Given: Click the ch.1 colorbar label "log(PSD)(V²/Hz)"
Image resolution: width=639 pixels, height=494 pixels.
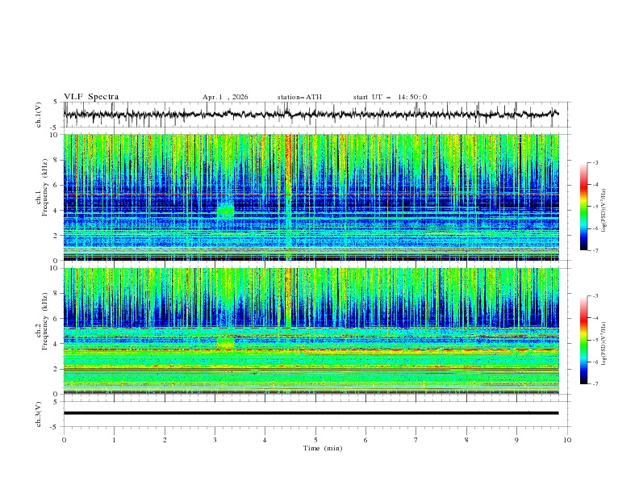Looking at the screenshot, I should pyautogui.click(x=603, y=211).
